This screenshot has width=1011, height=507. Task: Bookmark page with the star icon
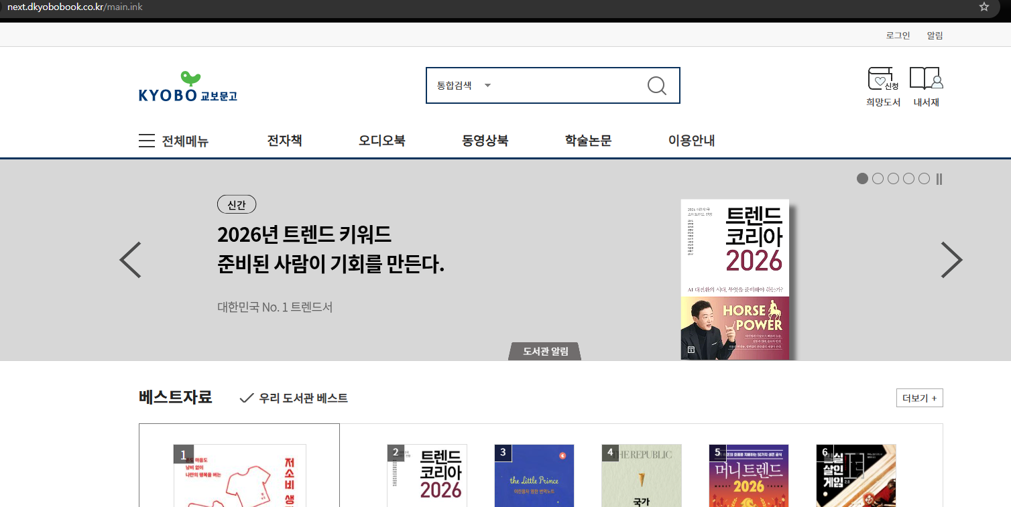(984, 7)
